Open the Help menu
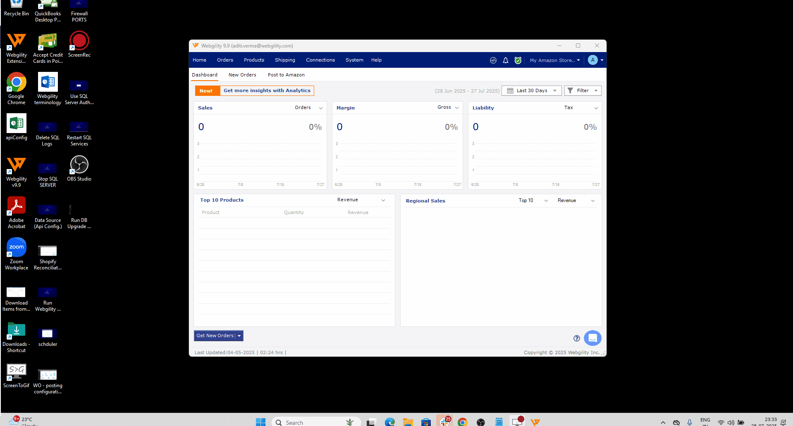Screen dimensions: 793x426 376,60
